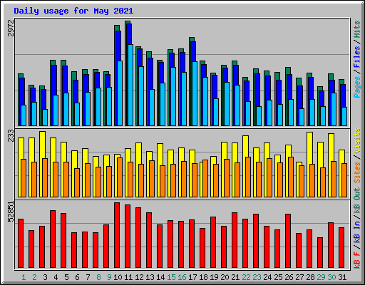Image resolution: width=365 pixels, height=285 pixels.
Task: Select the red kB bar for day 1
Action: (x=21, y=244)
